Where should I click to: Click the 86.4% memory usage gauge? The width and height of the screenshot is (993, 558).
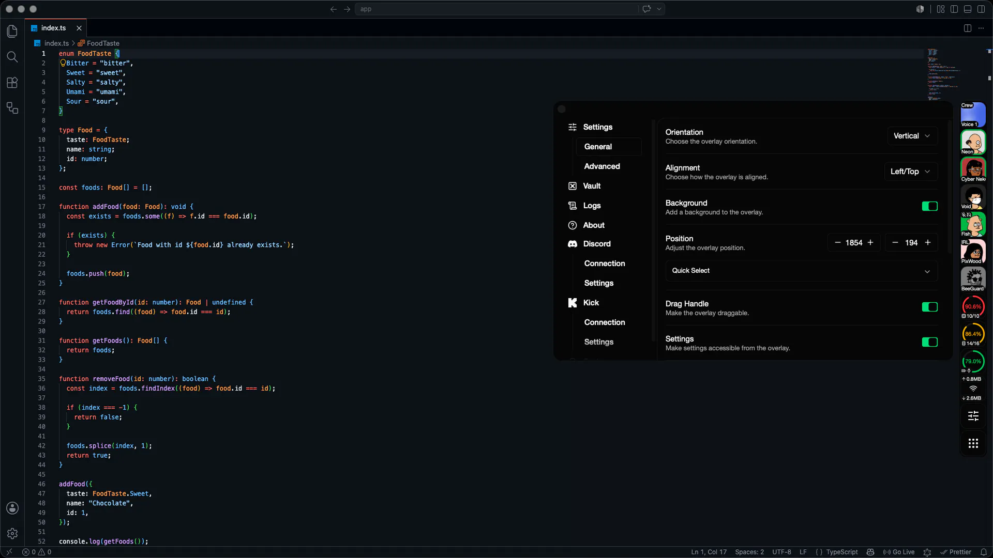coord(973,334)
